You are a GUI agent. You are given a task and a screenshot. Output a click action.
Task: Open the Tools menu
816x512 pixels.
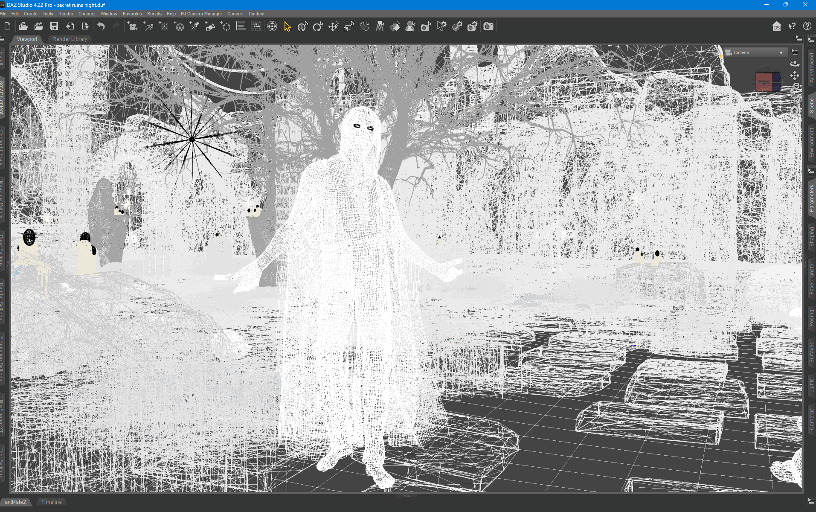48,14
